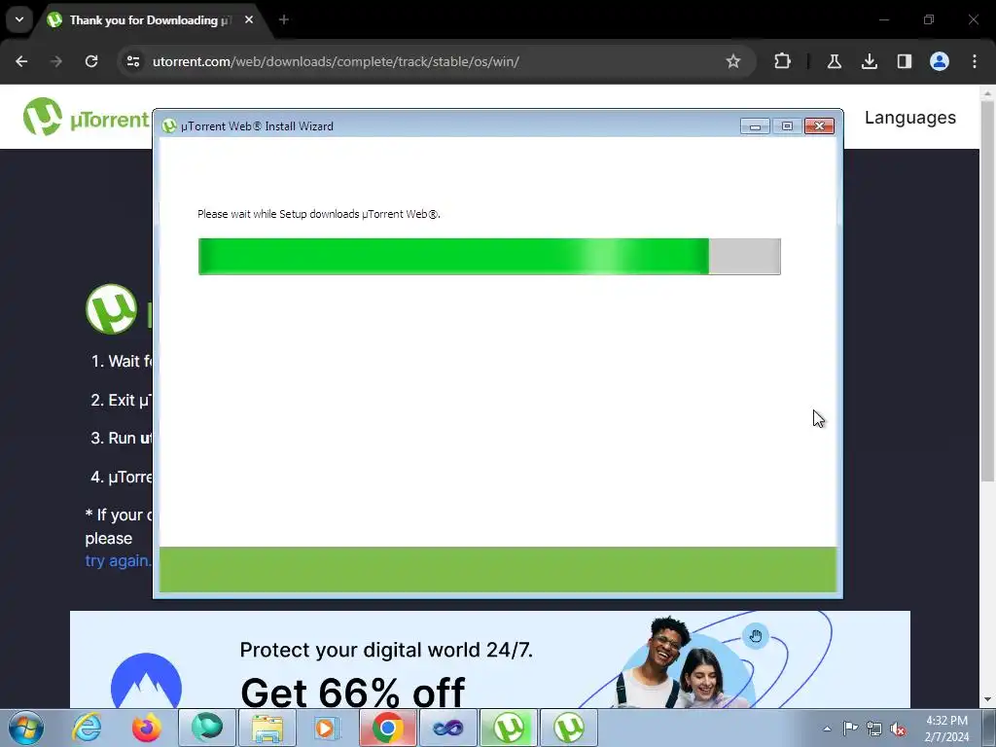996x747 pixels.
Task: Click the 'try again.' link
Action: (x=118, y=561)
